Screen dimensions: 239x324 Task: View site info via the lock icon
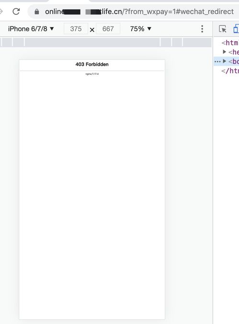pos(37,12)
